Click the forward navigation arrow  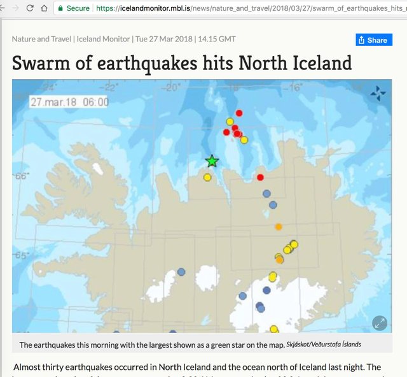click(x=15, y=8)
